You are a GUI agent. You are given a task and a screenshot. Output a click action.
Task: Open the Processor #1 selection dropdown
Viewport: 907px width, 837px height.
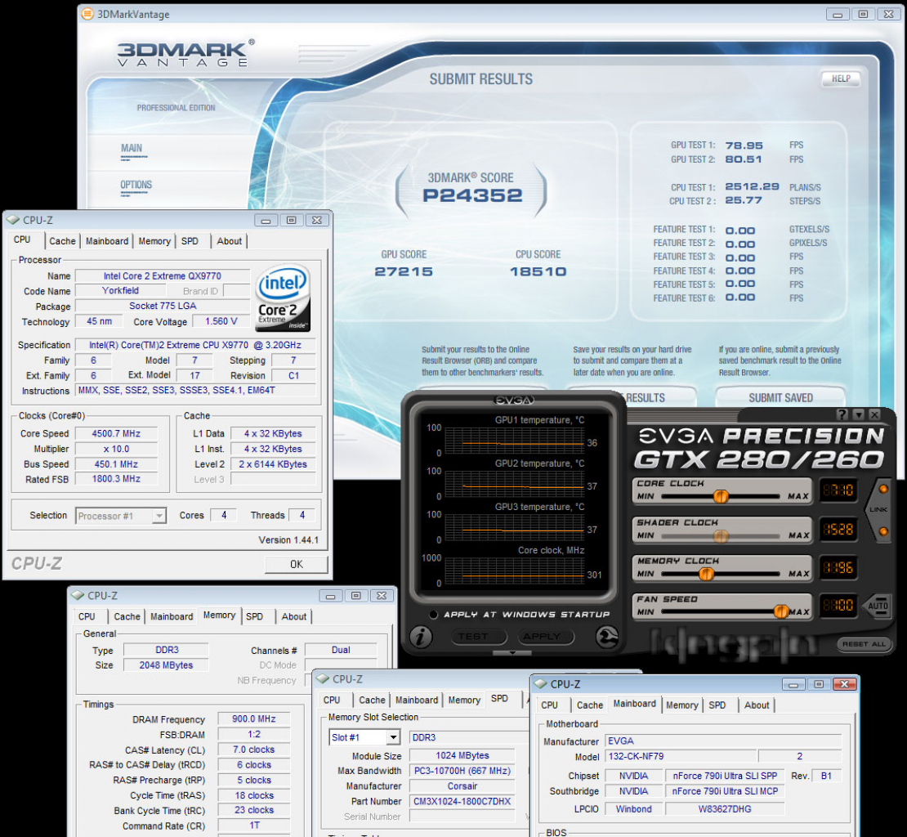[x=159, y=516]
